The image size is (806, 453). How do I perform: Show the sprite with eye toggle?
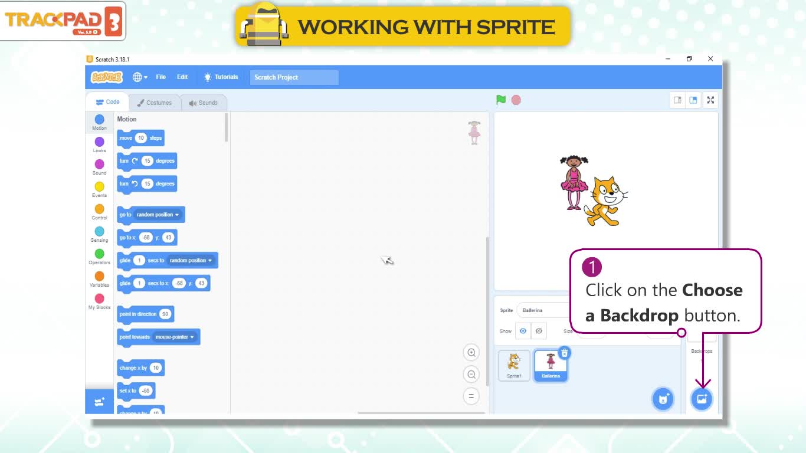tap(523, 331)
